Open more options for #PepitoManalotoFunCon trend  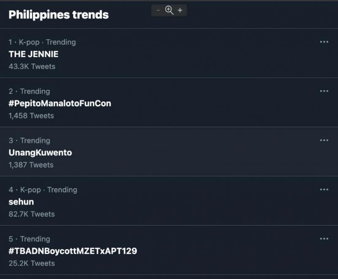(324, 91)
